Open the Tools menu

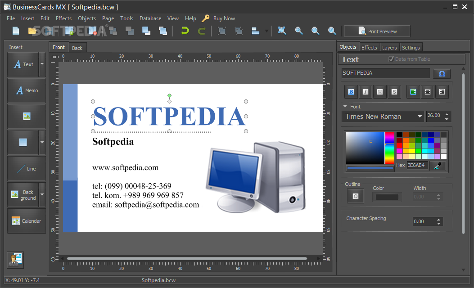pyautogui.click(x=126, y=18)
